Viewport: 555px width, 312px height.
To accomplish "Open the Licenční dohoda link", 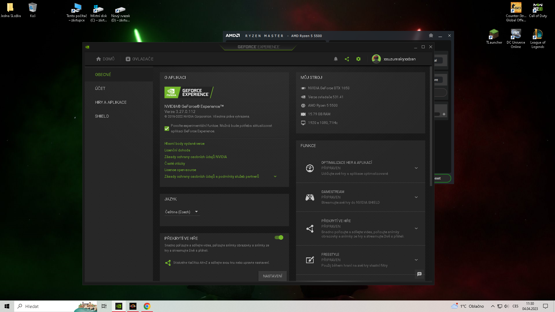I will click(x=177, y=150).
